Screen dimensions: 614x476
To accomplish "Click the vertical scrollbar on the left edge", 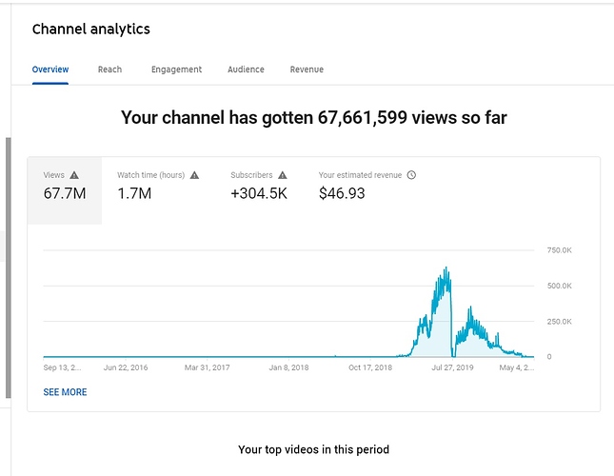I will (8, 267).
